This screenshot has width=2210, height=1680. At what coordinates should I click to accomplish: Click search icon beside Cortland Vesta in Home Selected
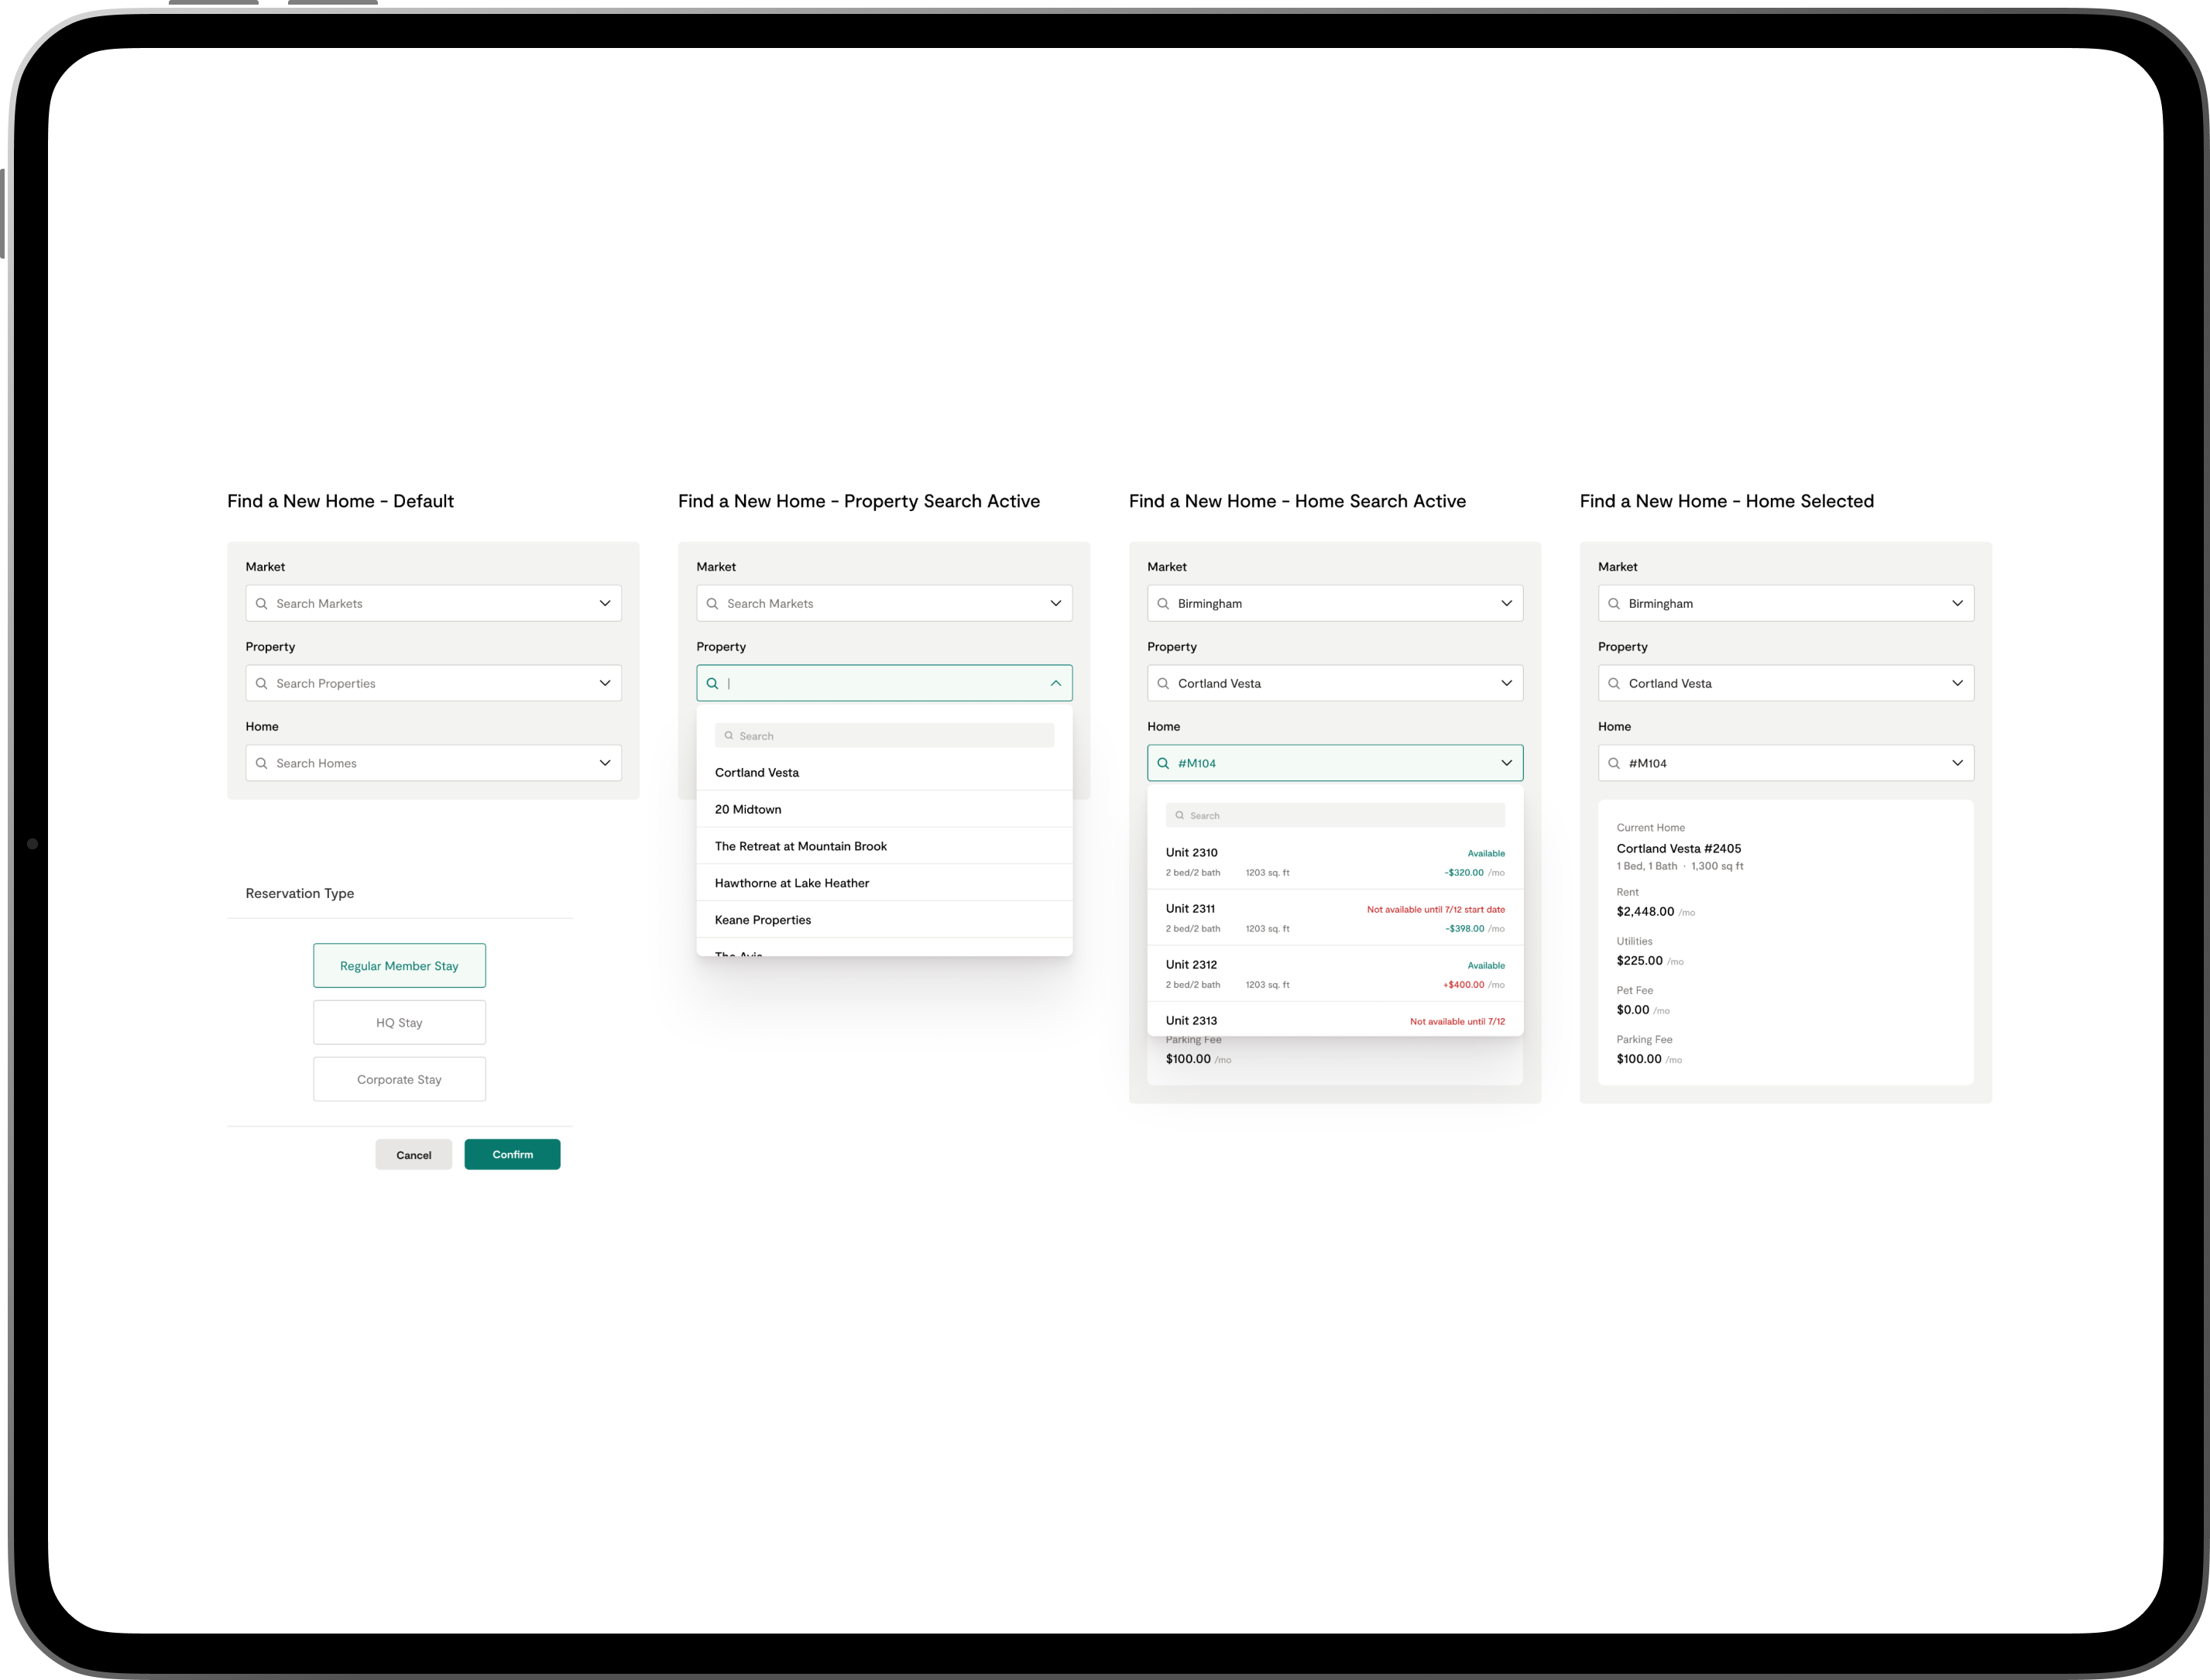[x=1614, y=683]
